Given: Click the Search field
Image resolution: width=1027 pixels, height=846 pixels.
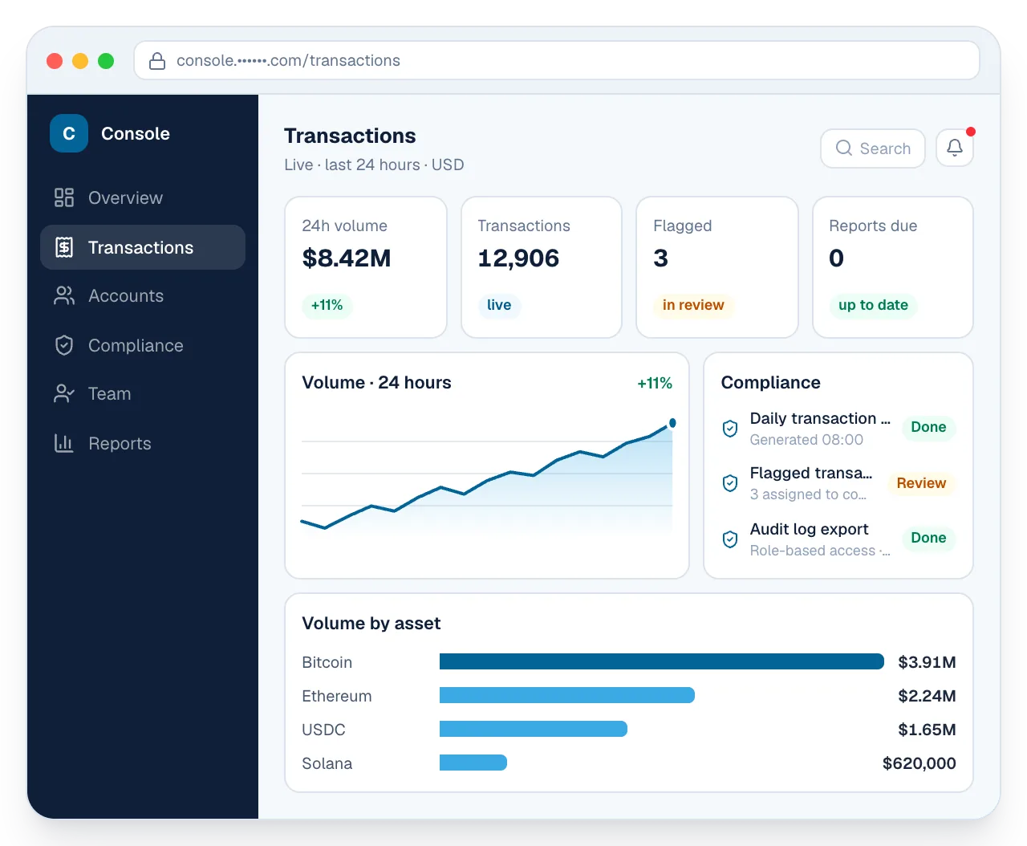Looking at the screenshot, I should [873, 148].
